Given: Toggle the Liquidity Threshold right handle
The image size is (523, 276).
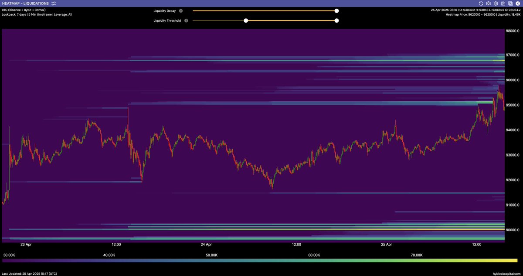Looking at the screenshot, I should point(336,20).
